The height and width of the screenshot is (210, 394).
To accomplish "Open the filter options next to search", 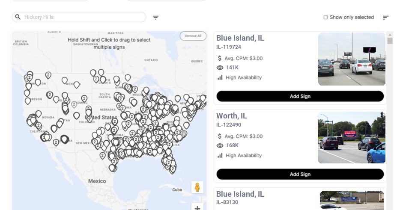I will 156,18.
